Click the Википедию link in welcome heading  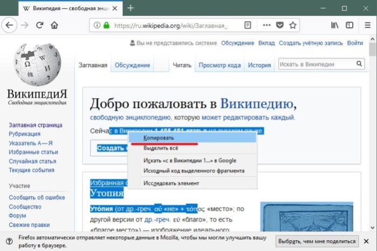click(x=257, y=103)
